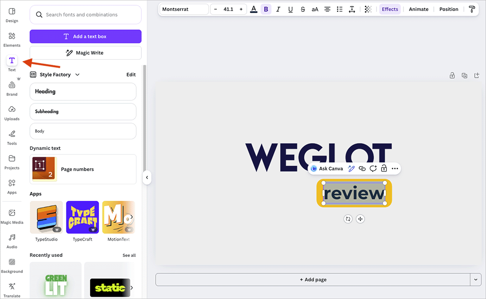Decrease font size
Image resolution: width=486 pixels, height=299 pixels.
coord(215,9)
